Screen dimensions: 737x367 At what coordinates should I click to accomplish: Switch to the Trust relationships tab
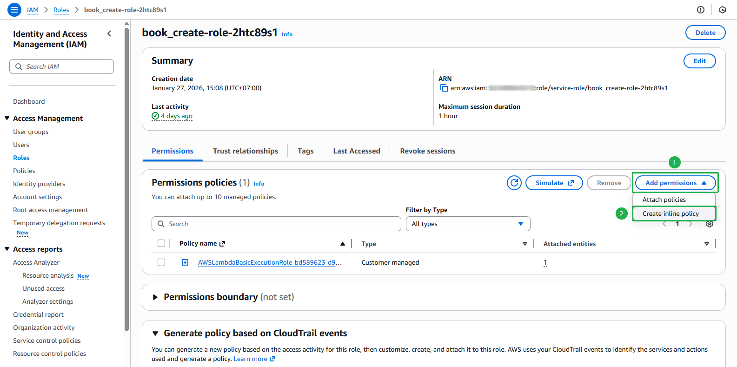246,151
